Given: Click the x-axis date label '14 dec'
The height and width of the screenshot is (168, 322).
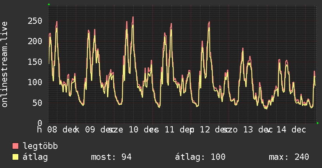Looking at the screenshot, I should pyautogui.click(x=291, y=130).
